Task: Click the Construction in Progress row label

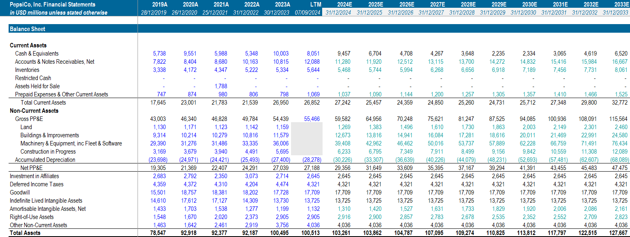Action: pyautogui.click(x=48, y=152)
